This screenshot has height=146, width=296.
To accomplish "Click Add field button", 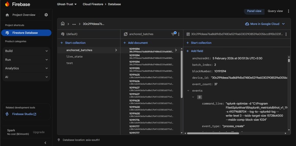I will point(195,51).
